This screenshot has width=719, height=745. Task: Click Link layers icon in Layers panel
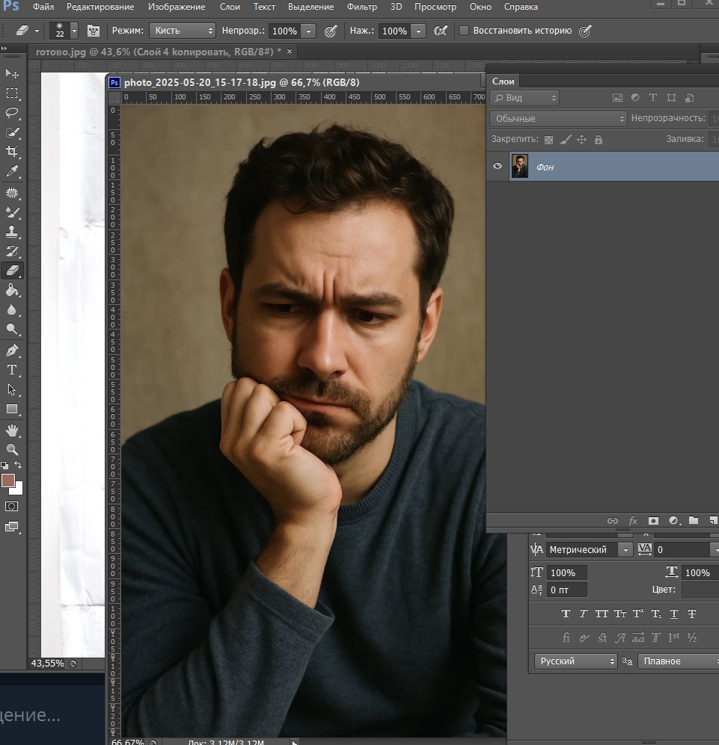click(613, 521)
